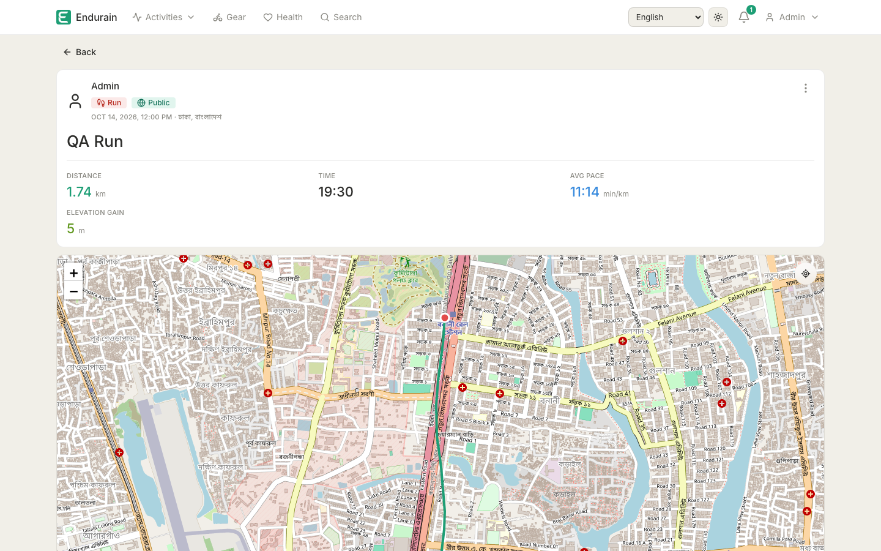The image size is (881, 551).
Task: Expand the Activities chevron arrow
Action: [191, 17]
